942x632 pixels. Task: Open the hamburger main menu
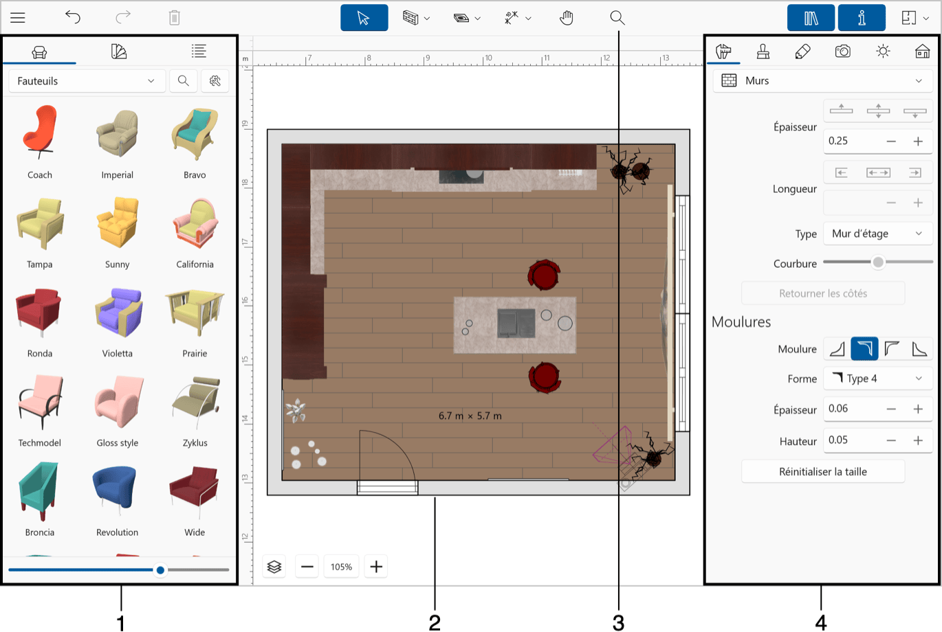[18, 18]
